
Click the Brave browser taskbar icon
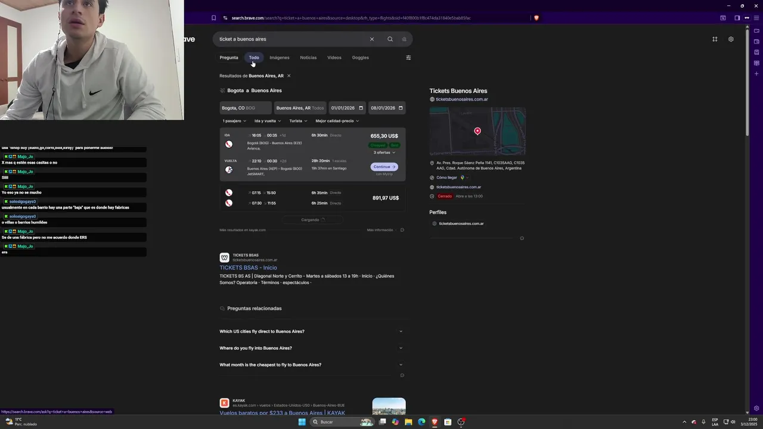click(x=435, y=422)
